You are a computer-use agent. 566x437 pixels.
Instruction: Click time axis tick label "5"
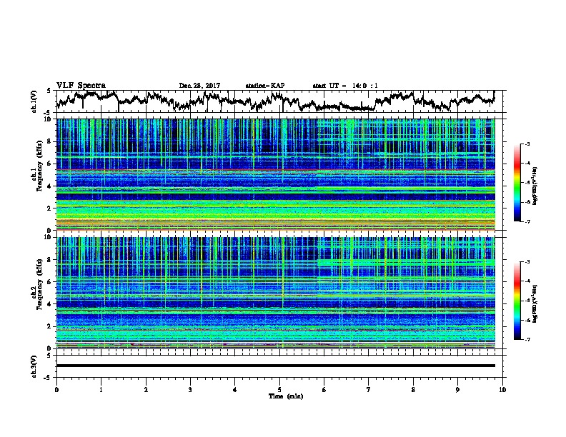(x=279, y=390)
